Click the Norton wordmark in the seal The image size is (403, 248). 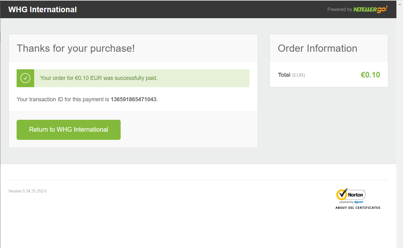[355, 195]
